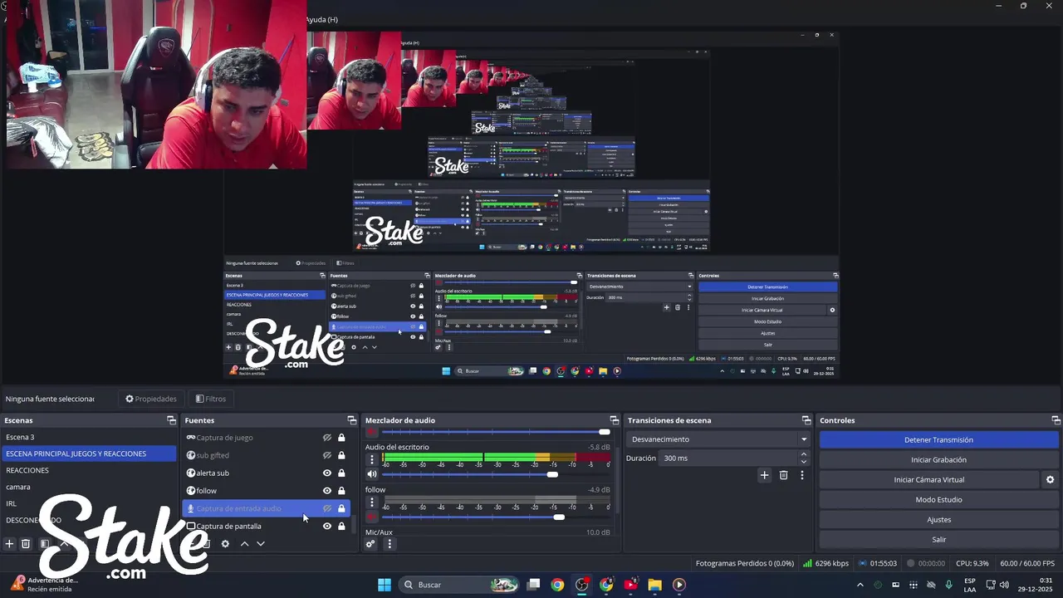Image resolution: width=1063 pixels, height=598 pixels.
Task: Undock the Controles panel
Action: point(1055,420)
